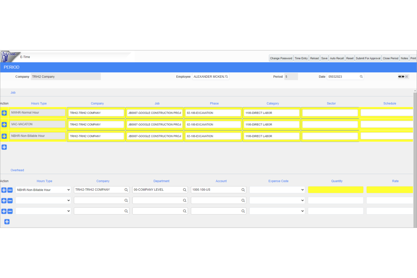Click plus icon at bottom of Overhead section

pyautogui.click(x=7, y=222)
